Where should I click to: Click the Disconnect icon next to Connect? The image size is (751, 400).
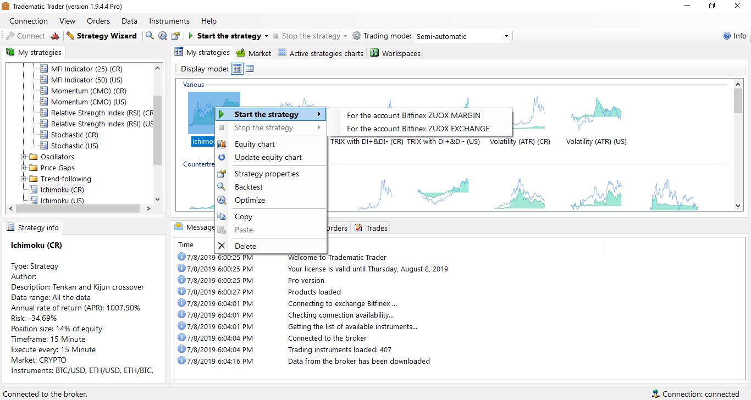tap(55, 36)
